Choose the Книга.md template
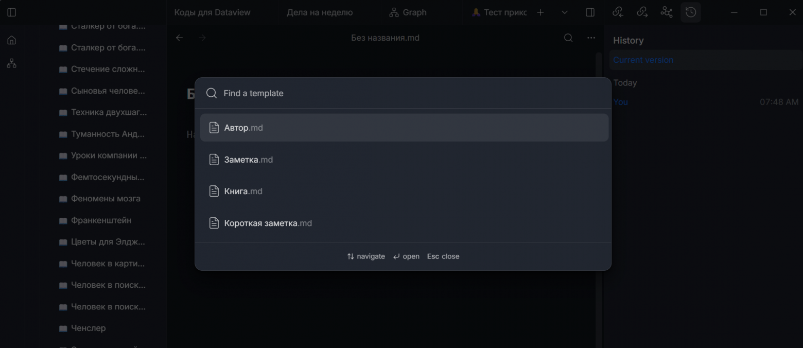The width and height of the screenshot is (803, 348). pyautogui.click(x=404, y=191)
